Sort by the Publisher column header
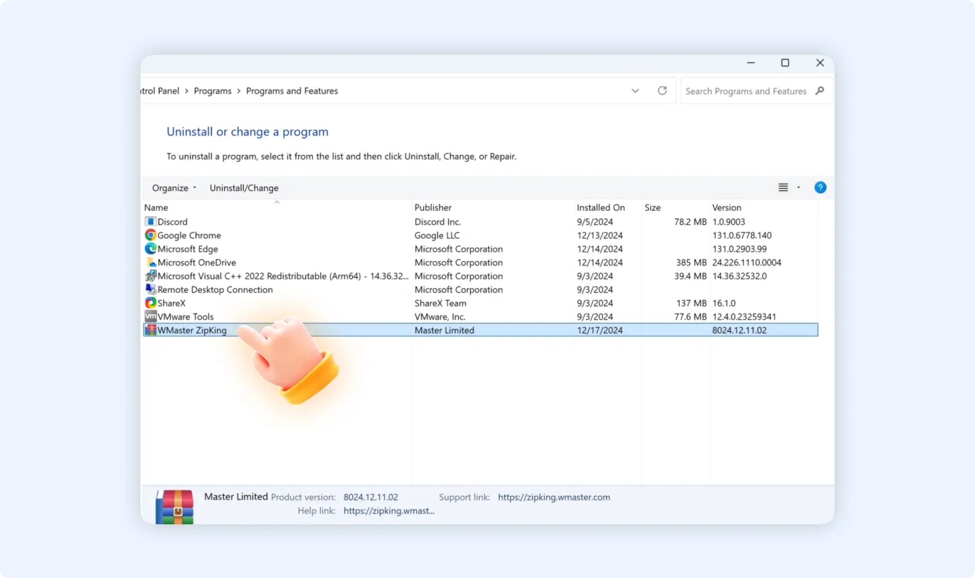Screen dimensions: 975x578 click(x=433, y=207)
